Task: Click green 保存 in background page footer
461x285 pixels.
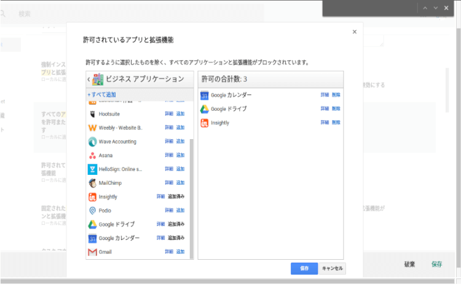Action: (437, 265)
